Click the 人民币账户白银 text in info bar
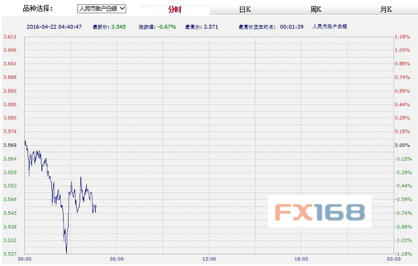The height and width of the screenshot is (266, 418). [330, 26]
